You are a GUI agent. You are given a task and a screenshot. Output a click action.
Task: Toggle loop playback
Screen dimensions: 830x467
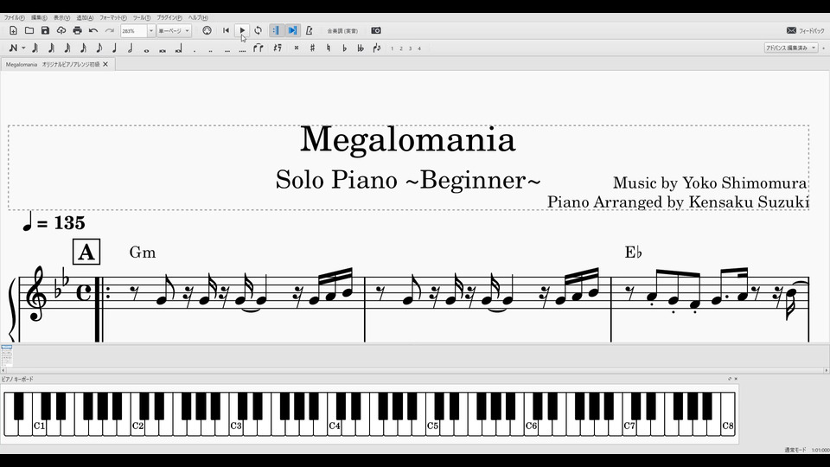click(258, 31)
